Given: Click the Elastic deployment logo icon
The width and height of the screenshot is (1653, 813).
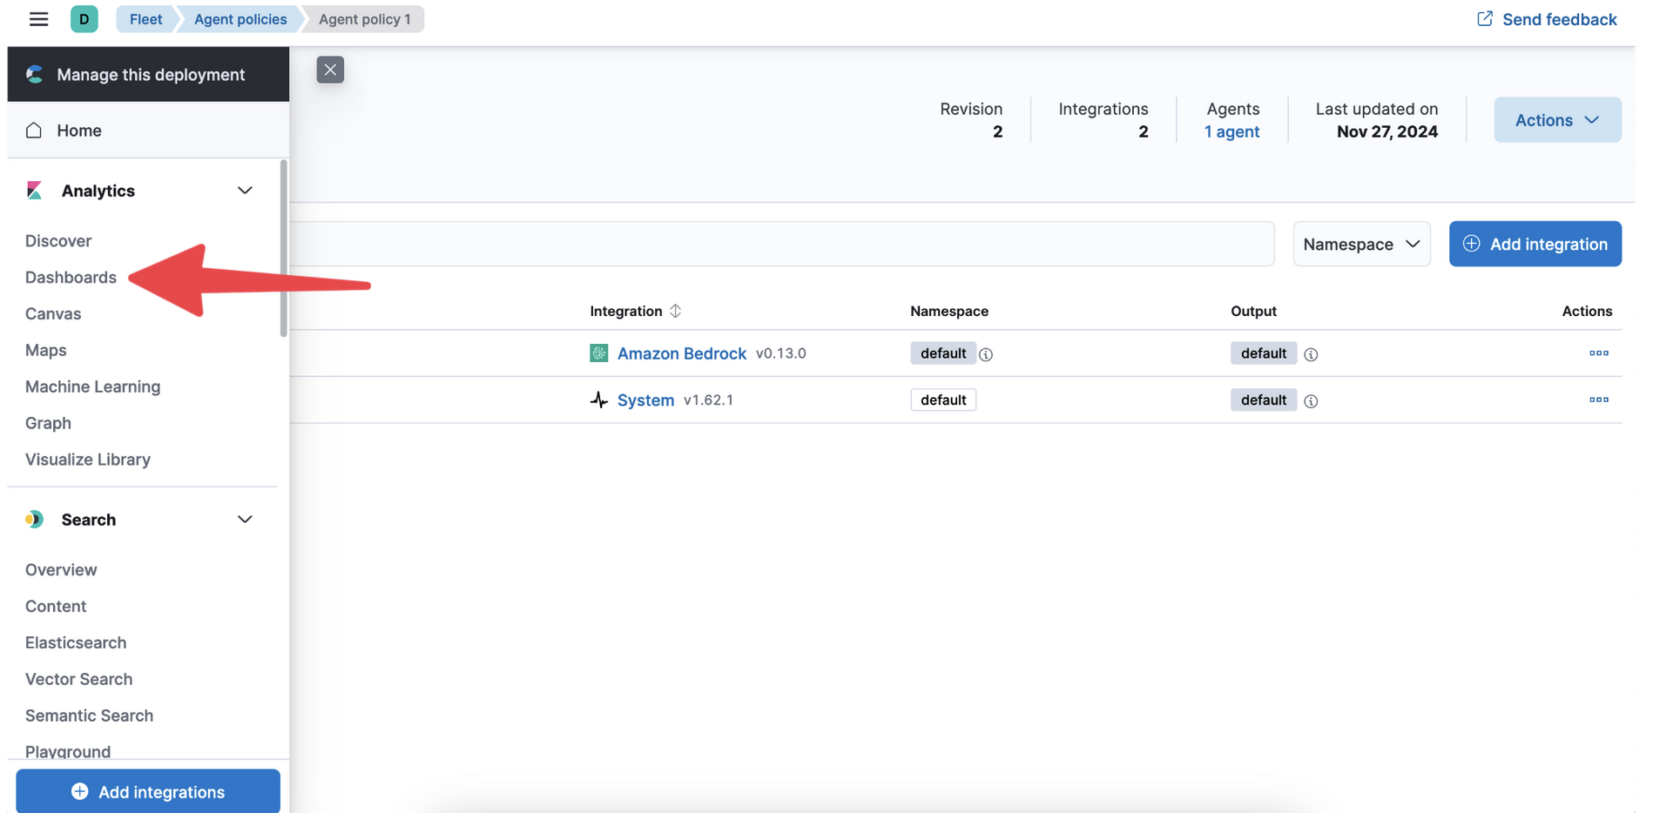Looking at the screenshot, I should click(x=35, y=75).
